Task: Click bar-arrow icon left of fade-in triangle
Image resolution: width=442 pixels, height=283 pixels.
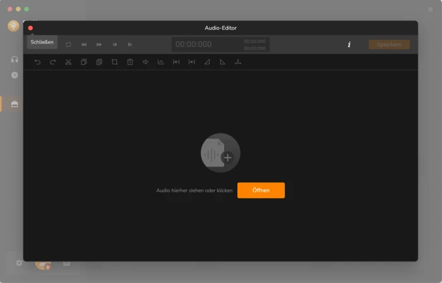Action: [x=192, y=62]
